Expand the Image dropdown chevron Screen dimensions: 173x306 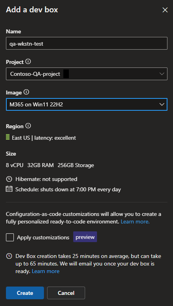pyautogui.click(x=162, y=104)
